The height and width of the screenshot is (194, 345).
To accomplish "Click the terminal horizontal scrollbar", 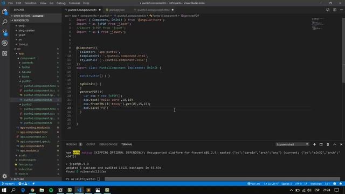I will [222, 179].
